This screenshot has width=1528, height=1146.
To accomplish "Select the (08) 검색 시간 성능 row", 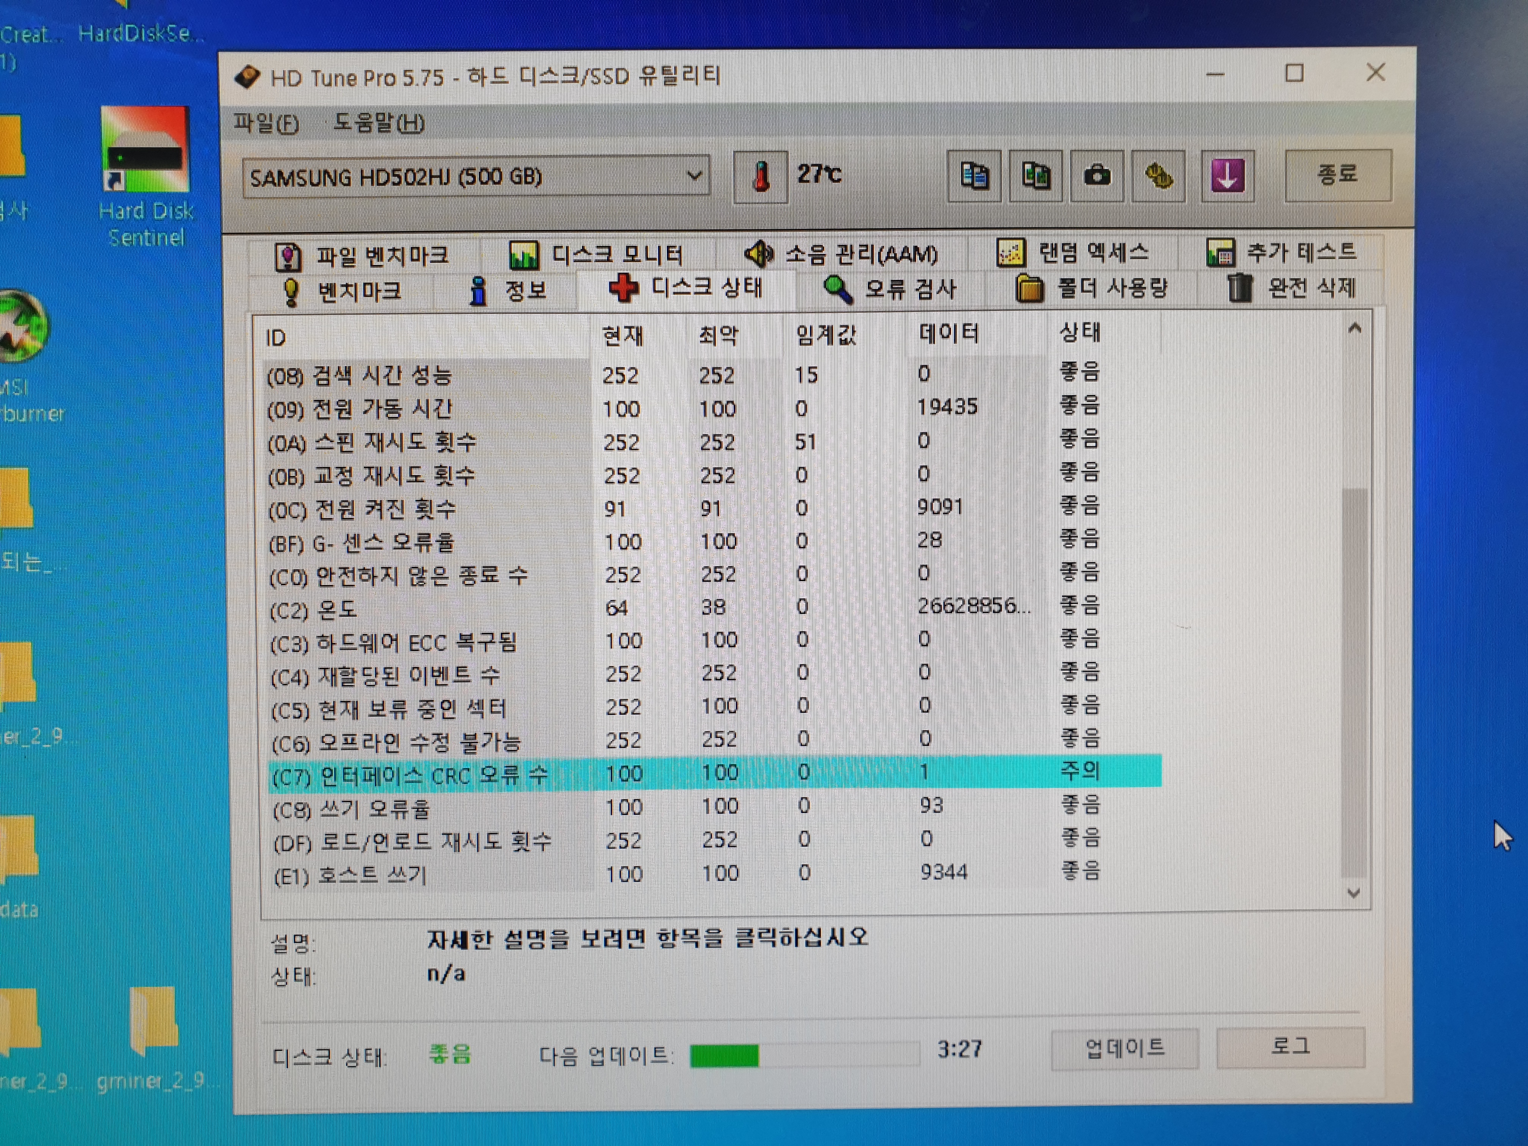I will tap(711, 375).
